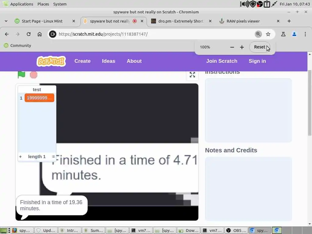The width and height of the screenshot is (312, 234).
Task: Go forward to next page
Action: [17, 34]
